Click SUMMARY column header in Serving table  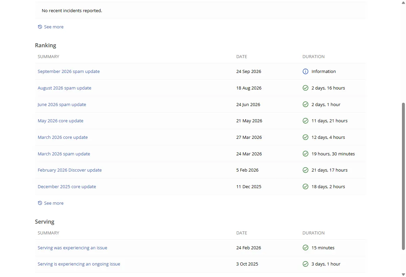[48, 233]
